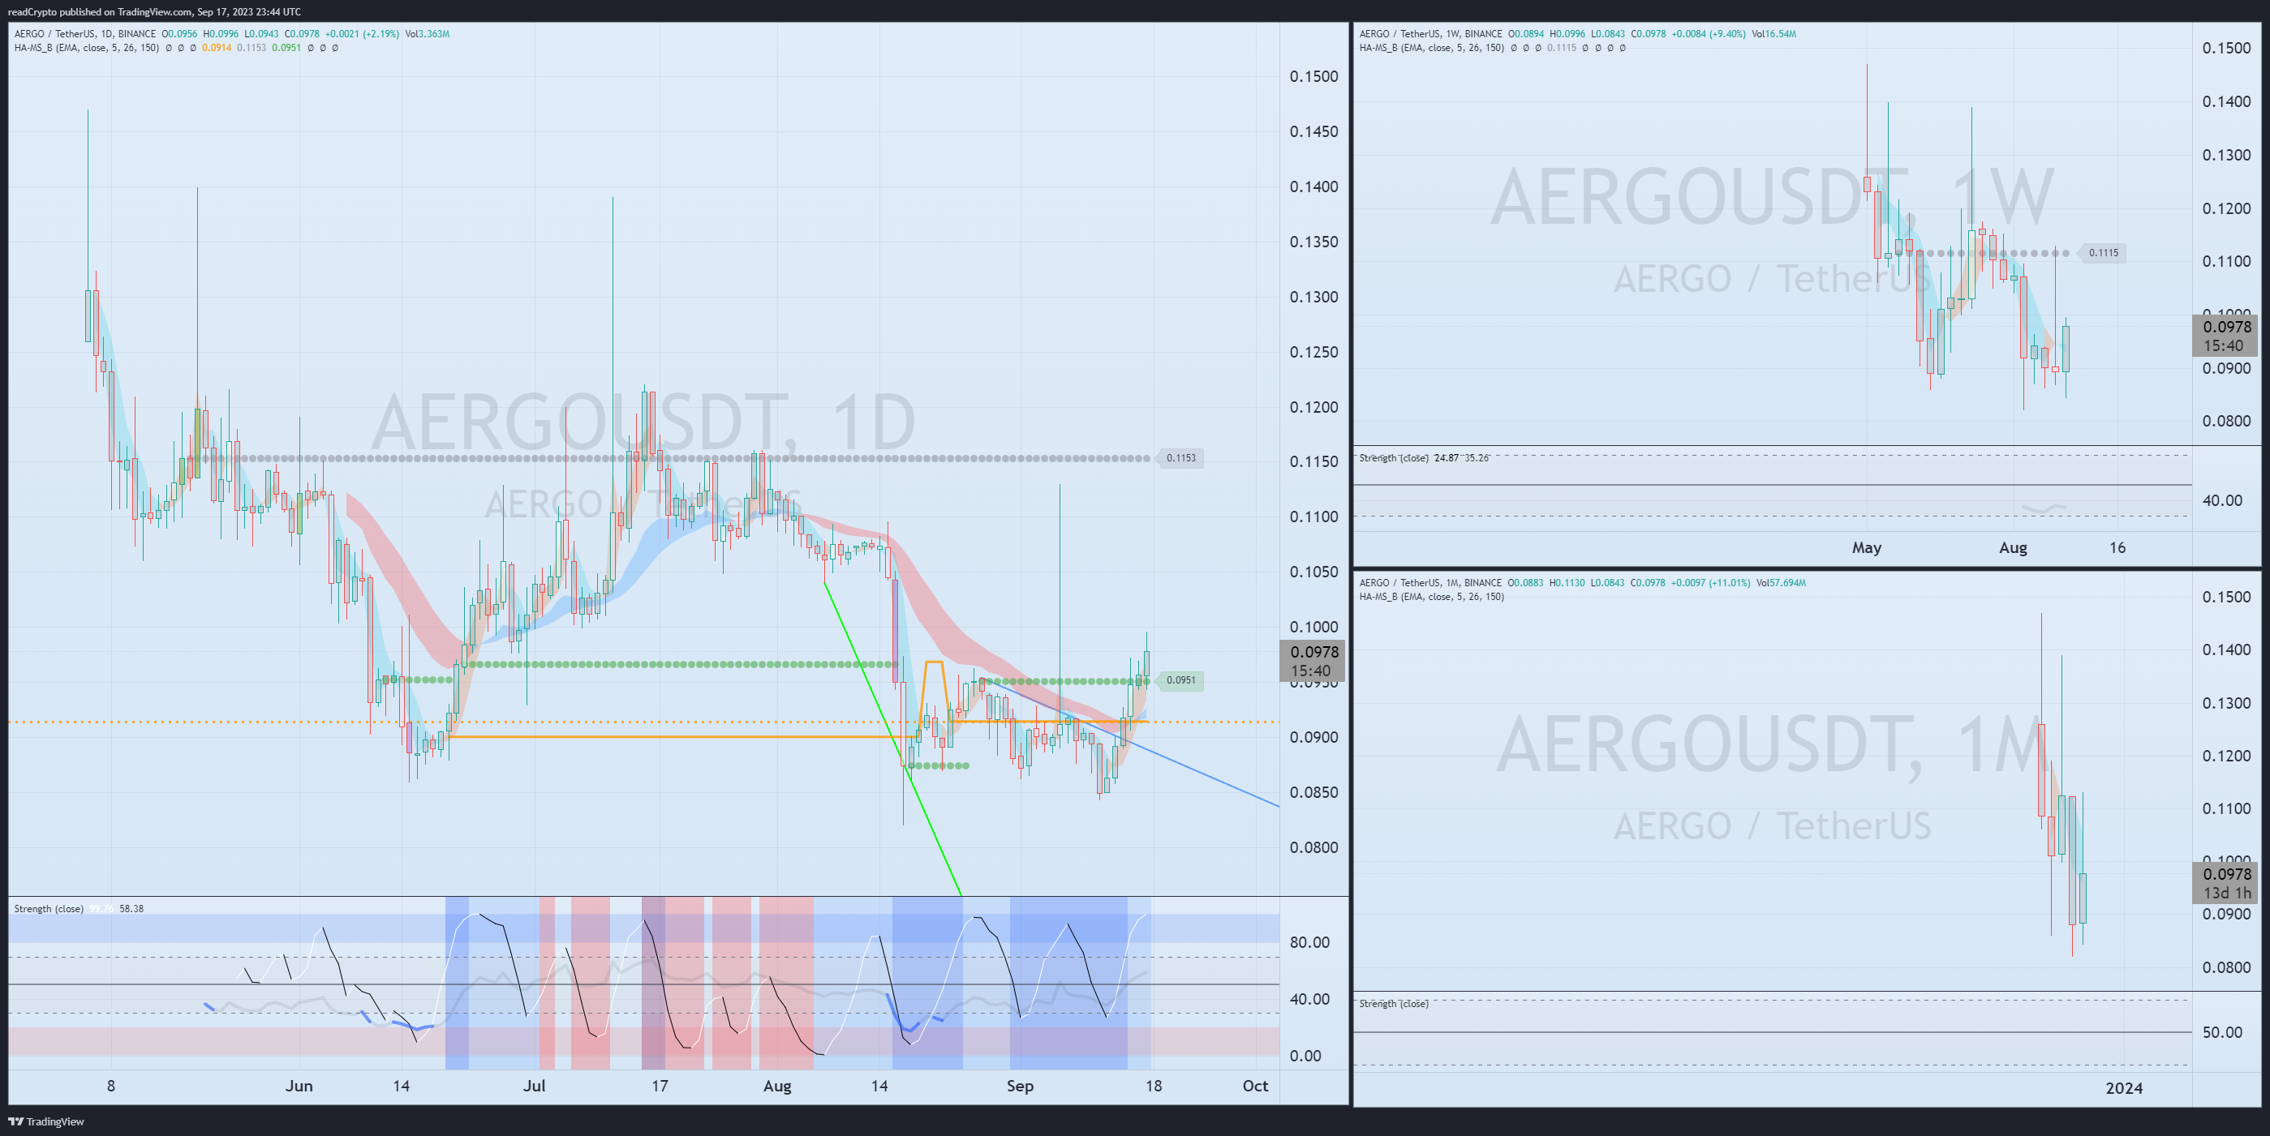Viewport: 2270px width, 1136px height.
Task: Click HA-MS_B indicator legend on the 1D chart
Action: point(86,48)
